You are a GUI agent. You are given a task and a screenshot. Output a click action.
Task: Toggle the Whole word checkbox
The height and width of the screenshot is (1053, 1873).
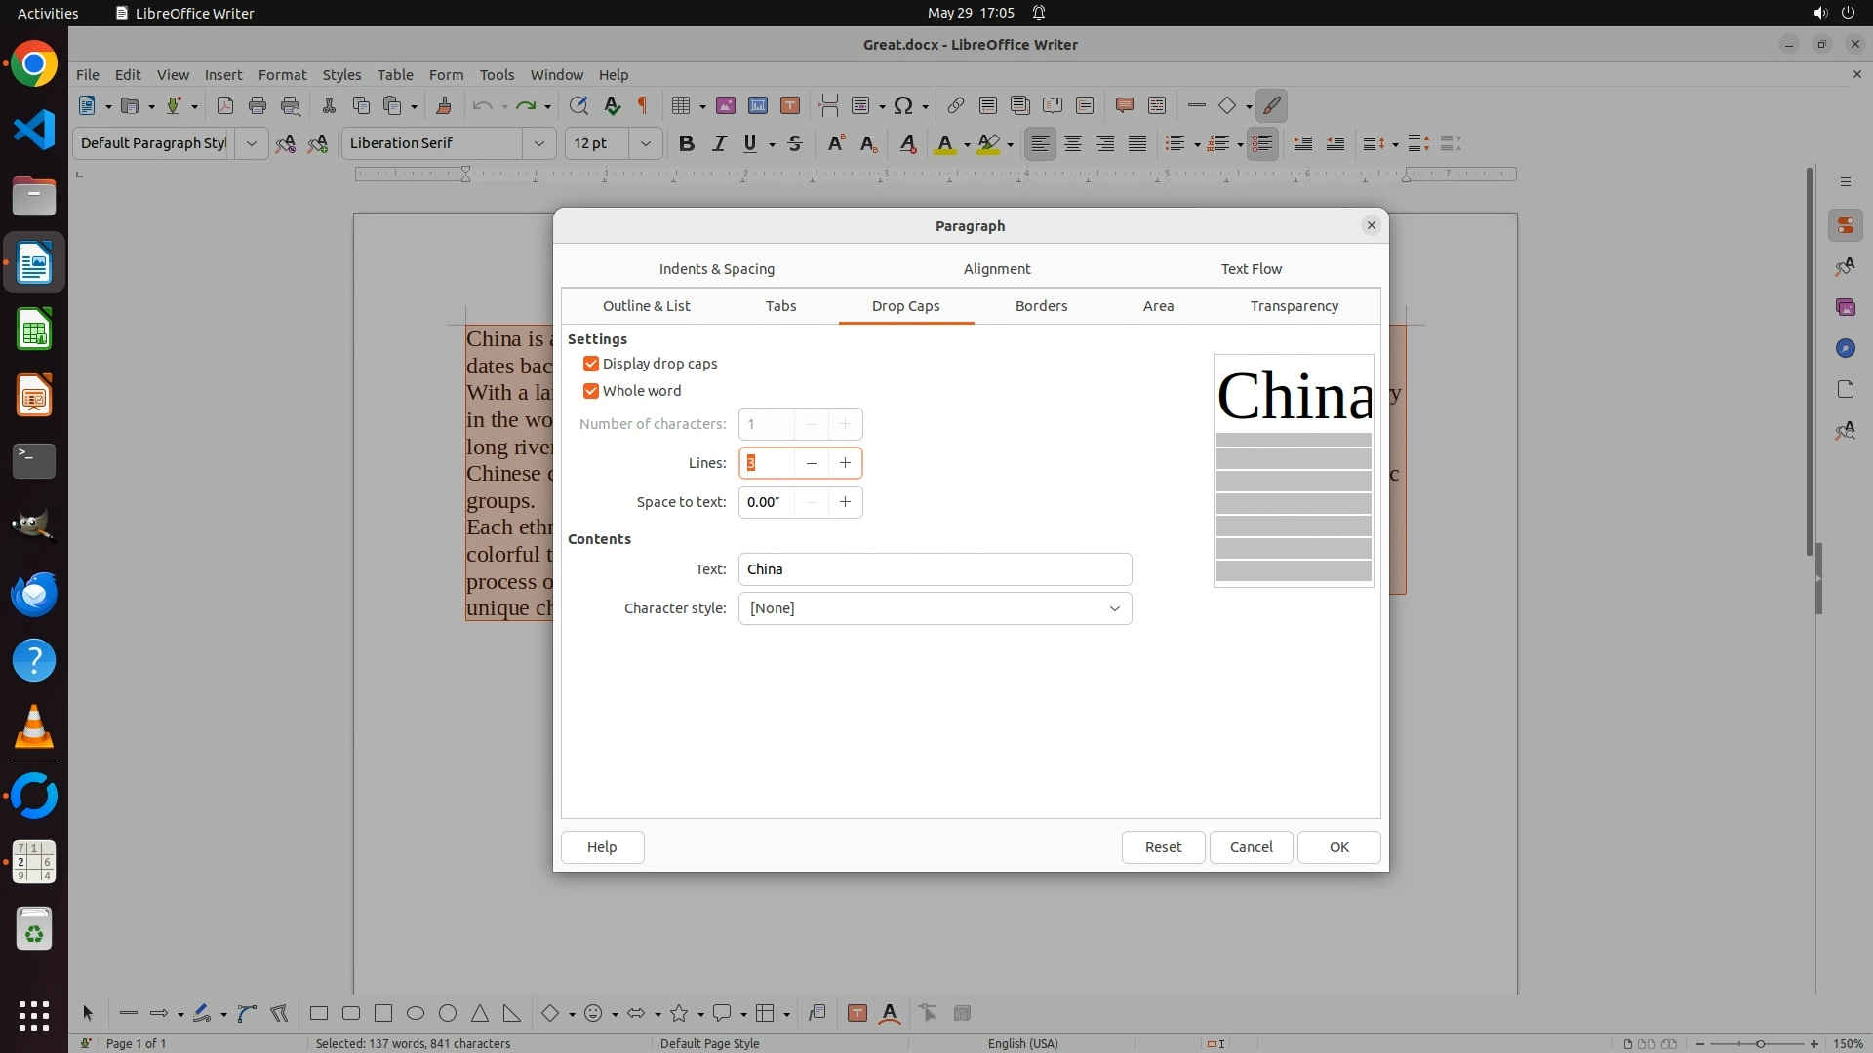[x=591, y=391]
